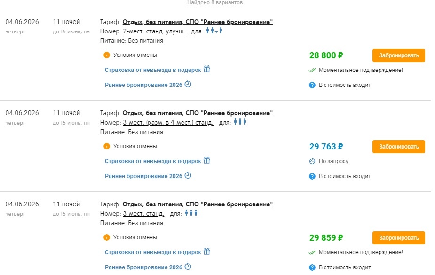Click clock icon next to first Раннее бронирование 2026
The height and width of the screenshot is (275, 435).
pyautogui.click(x=188, y=85)
